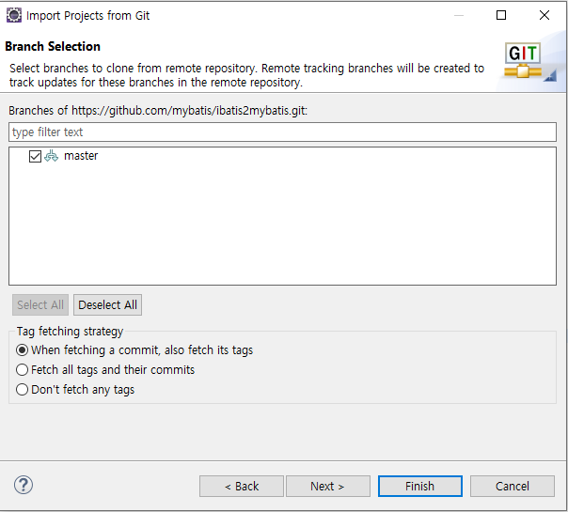
Task: Close the Import Projects from Git window
Action: (x=544, y=15)
